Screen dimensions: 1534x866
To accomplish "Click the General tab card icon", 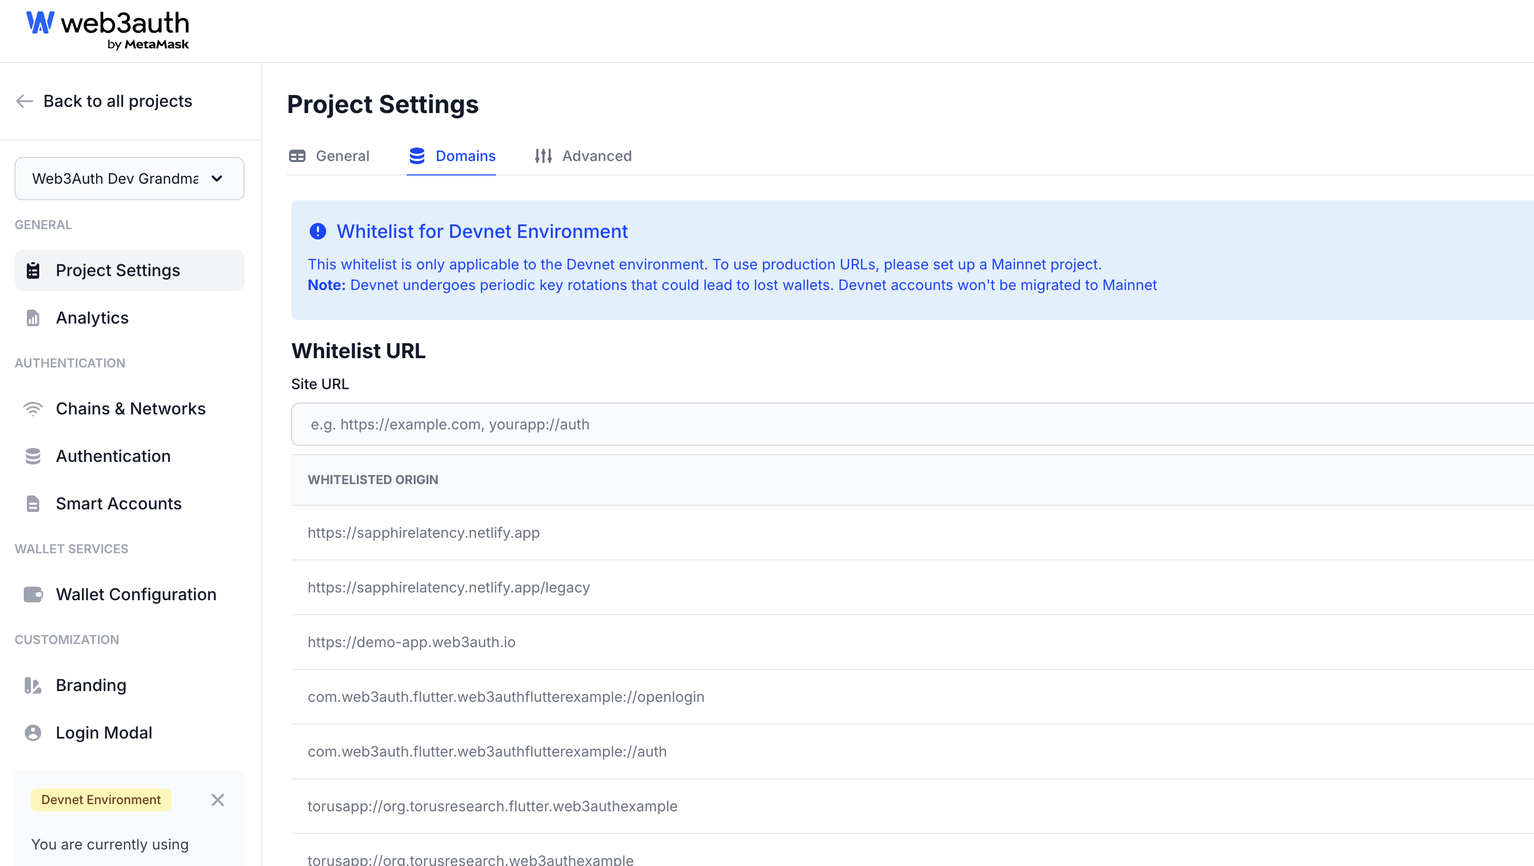I will tap(297, 156).
